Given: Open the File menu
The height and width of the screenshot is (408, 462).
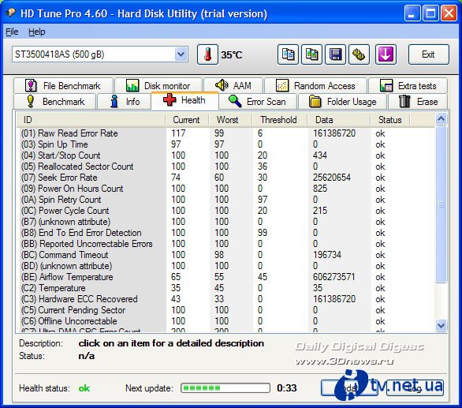Looking at the screenshot, I should tap(12, 32).
